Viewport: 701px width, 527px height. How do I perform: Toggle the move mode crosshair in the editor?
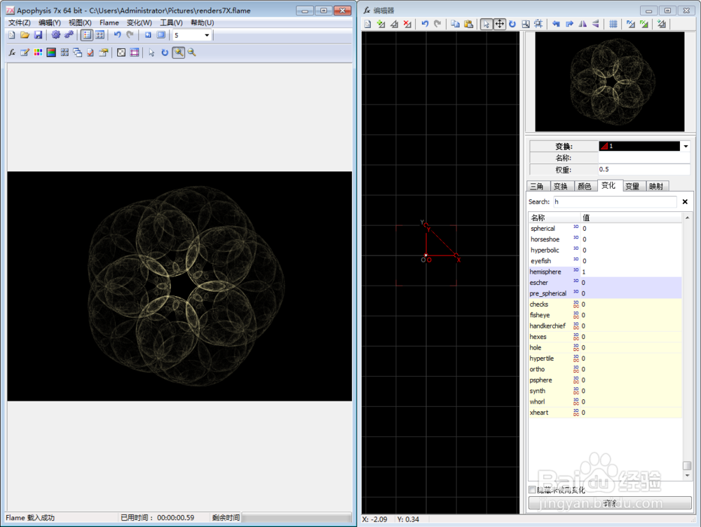click(x=498, y=24)
